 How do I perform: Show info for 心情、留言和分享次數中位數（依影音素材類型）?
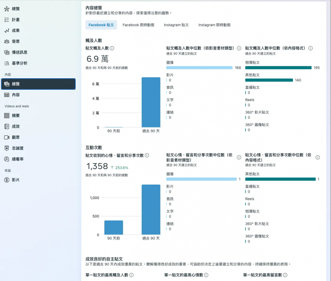pyautogui.click(x=239, y=158)
